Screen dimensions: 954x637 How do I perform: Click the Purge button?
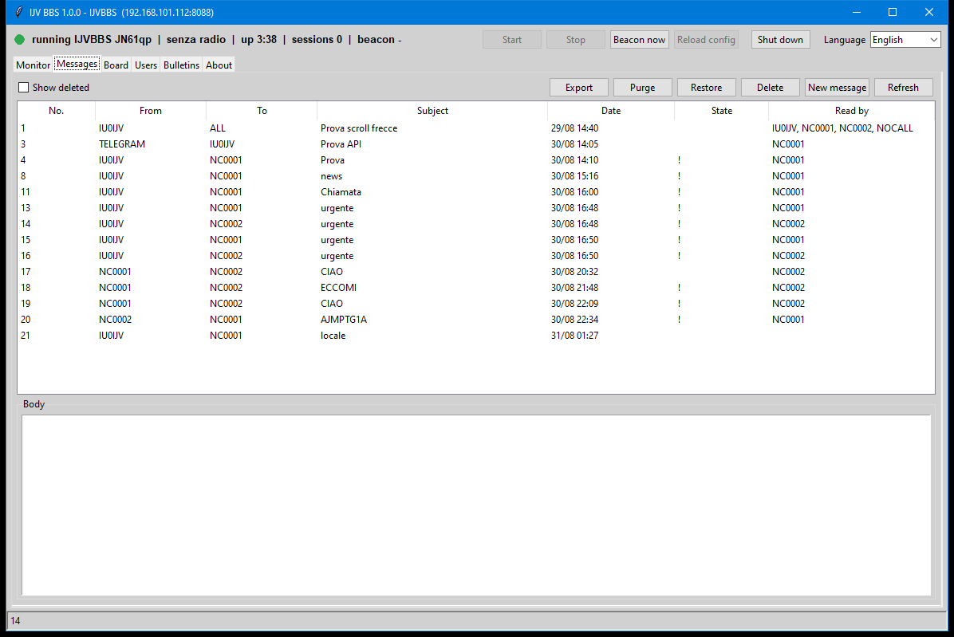point(642,88)
